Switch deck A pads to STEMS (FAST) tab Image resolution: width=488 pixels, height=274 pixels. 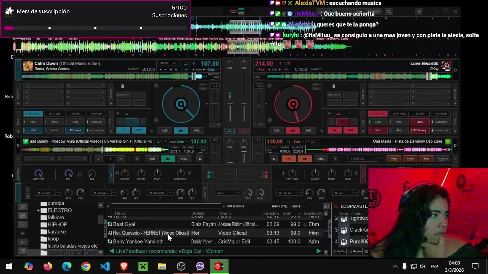tap(33, 113)
